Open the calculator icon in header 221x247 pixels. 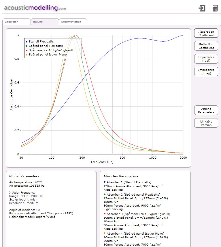tap(215, 8)
